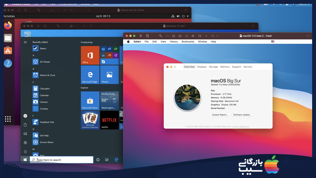Open Camera app in Start menu
316x178 pixels.
coord(40,102)
